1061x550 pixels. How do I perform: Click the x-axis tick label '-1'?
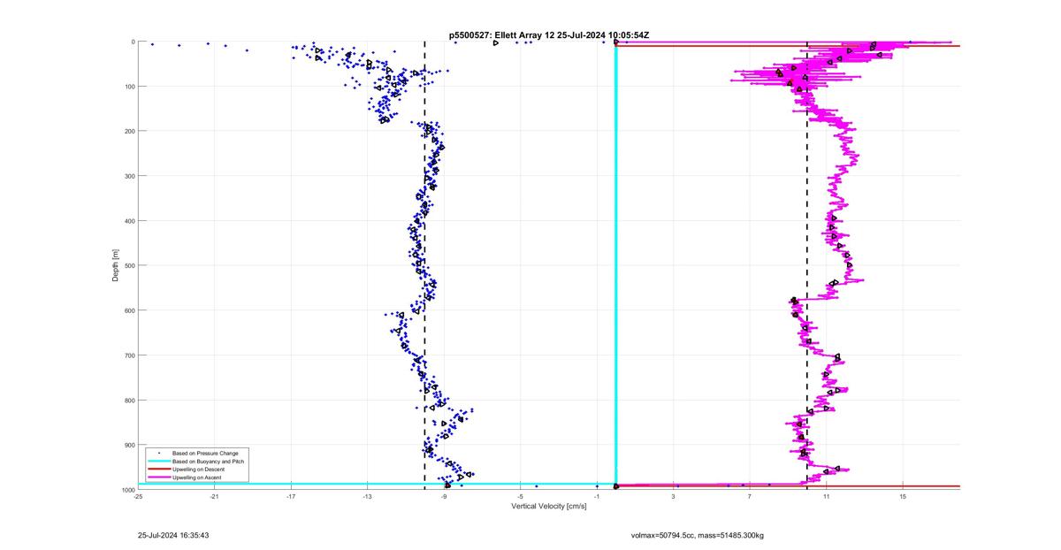(x=597, y=497)
